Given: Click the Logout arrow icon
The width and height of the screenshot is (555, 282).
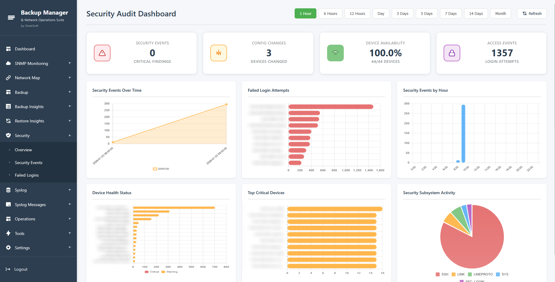Looking at the screenshot, I should point(8,269).
